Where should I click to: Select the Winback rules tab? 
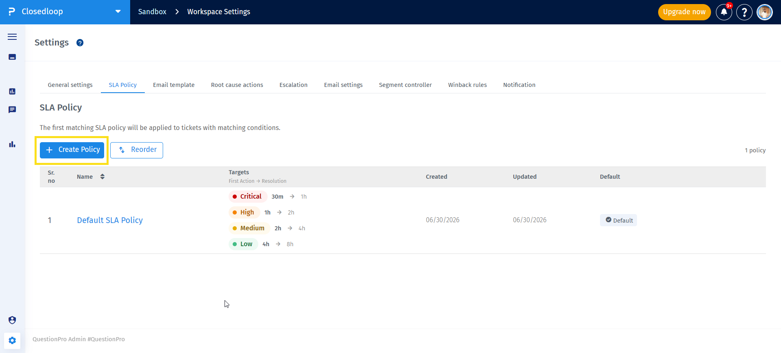click(x=467, y=85)
